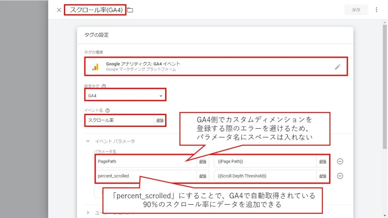Click the percent_scrolled parameter name field
388x218 pixels.
(146, 176)
